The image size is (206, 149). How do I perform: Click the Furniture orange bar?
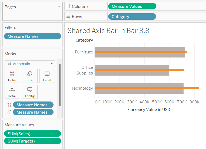(141, 52)
